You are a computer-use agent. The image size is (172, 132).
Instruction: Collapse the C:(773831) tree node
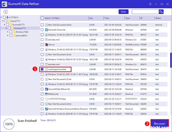pos(1,17)
